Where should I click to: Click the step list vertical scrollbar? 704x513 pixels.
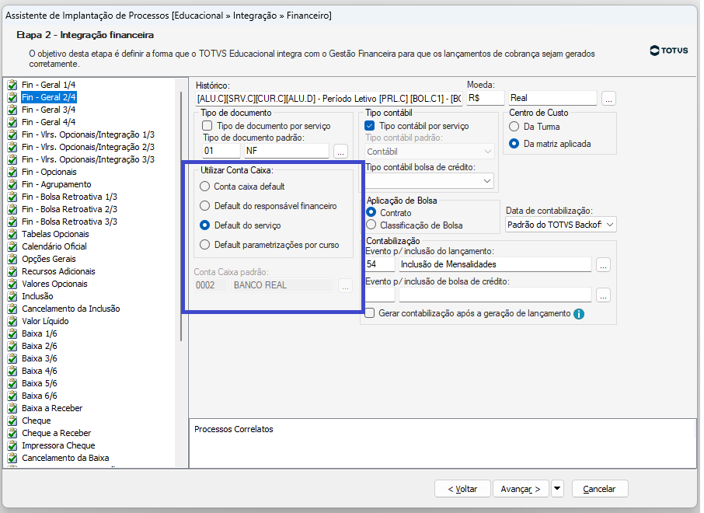[181, 217]
